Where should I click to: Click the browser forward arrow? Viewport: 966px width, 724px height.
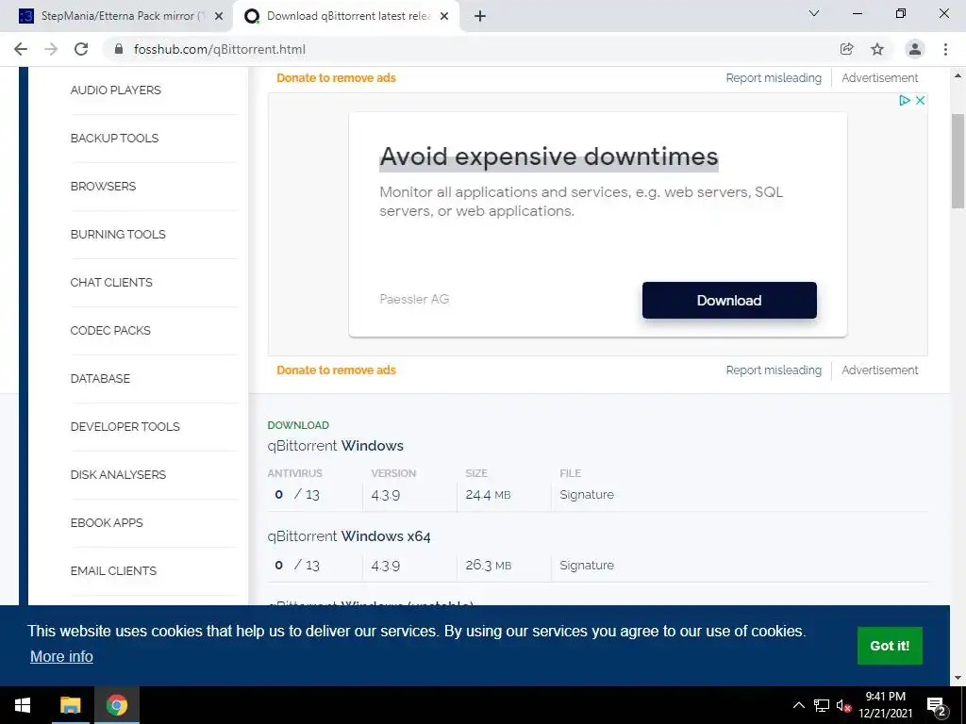pyautogui.click(x=51, y=49)
